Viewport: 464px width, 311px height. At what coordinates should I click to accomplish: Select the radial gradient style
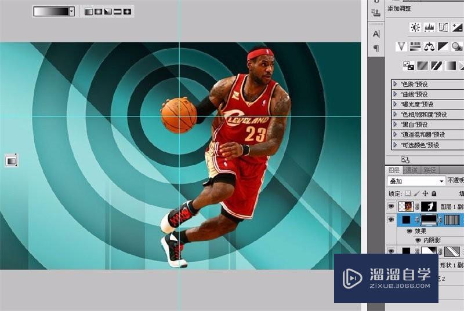point(99,12)
